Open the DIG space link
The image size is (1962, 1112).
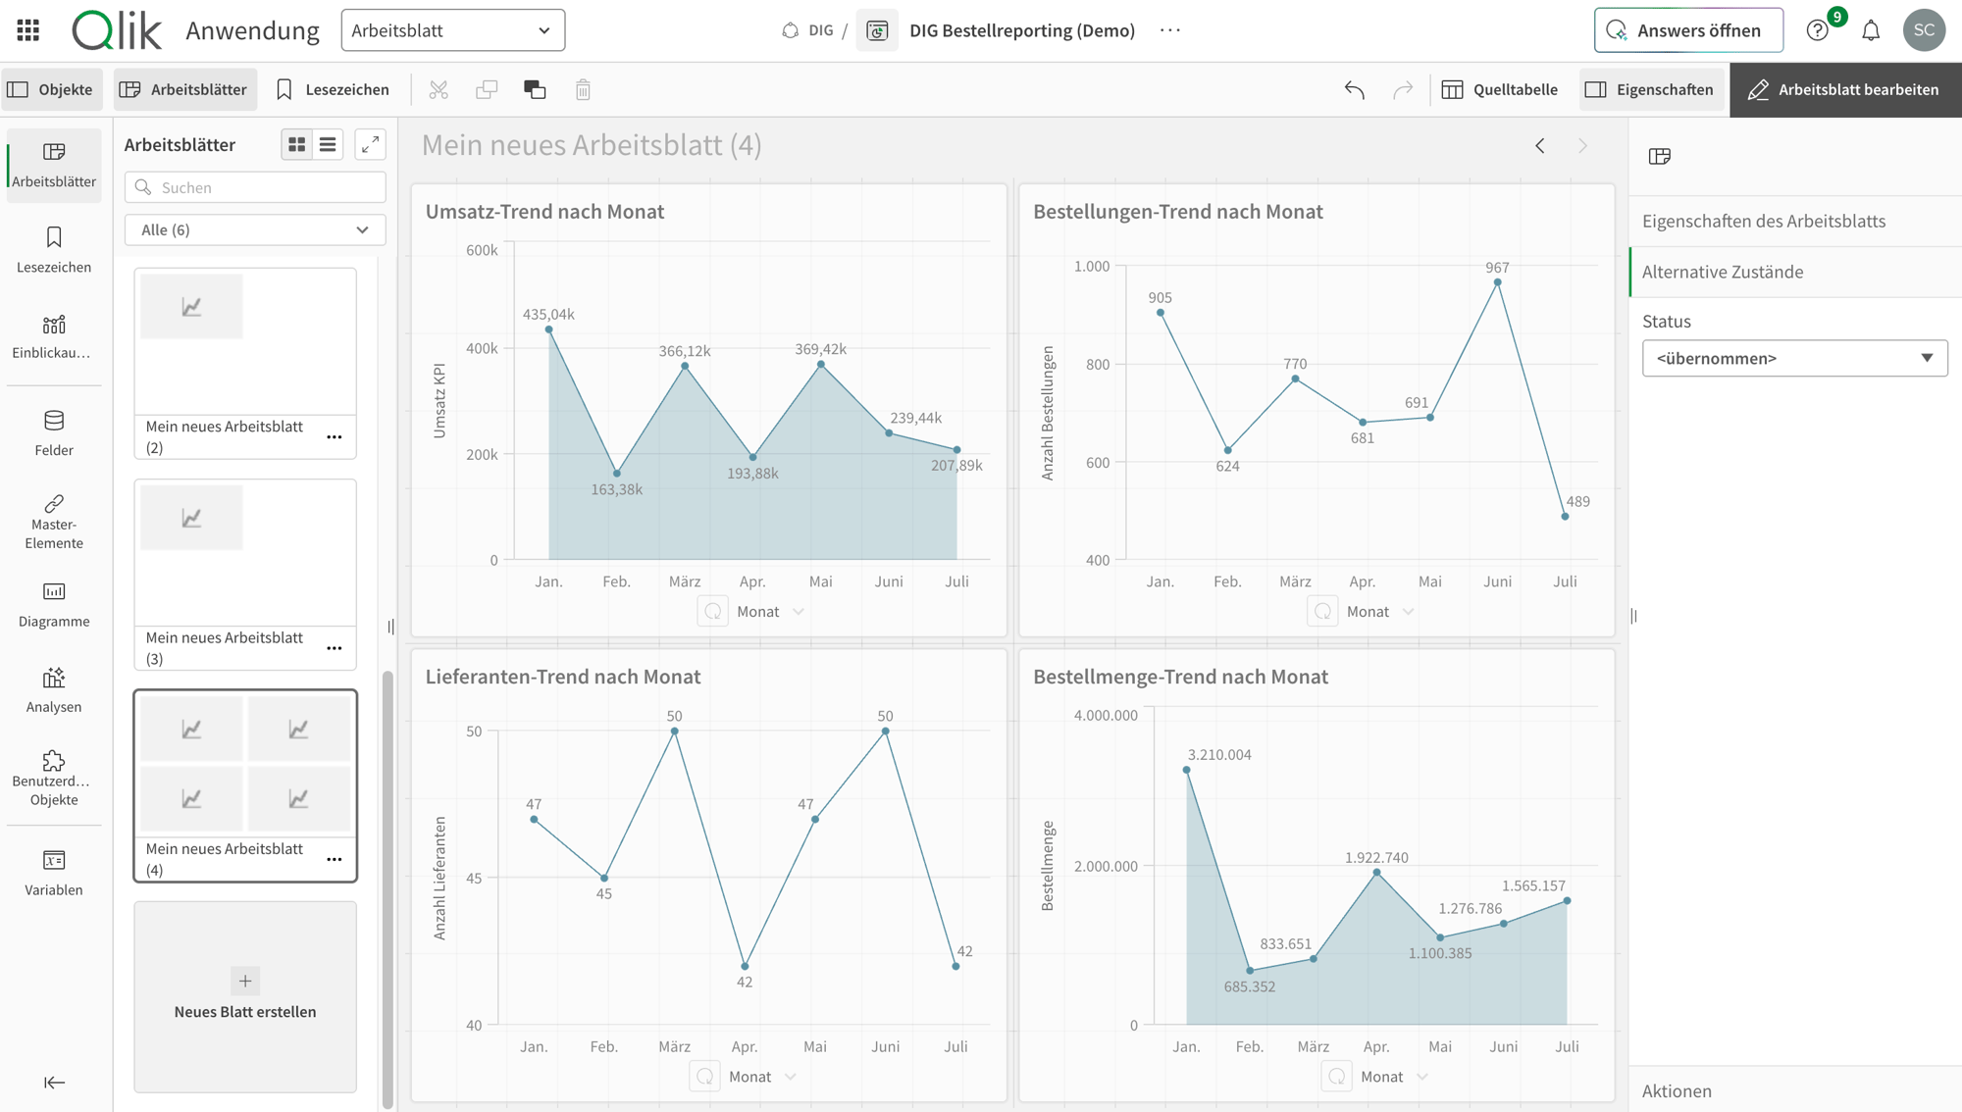tap(808, 30)
